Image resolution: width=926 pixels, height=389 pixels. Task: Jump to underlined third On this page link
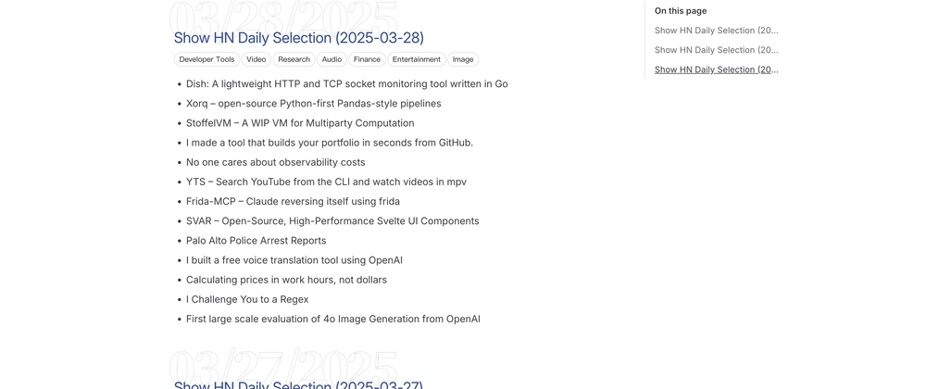tap(717, 69)
